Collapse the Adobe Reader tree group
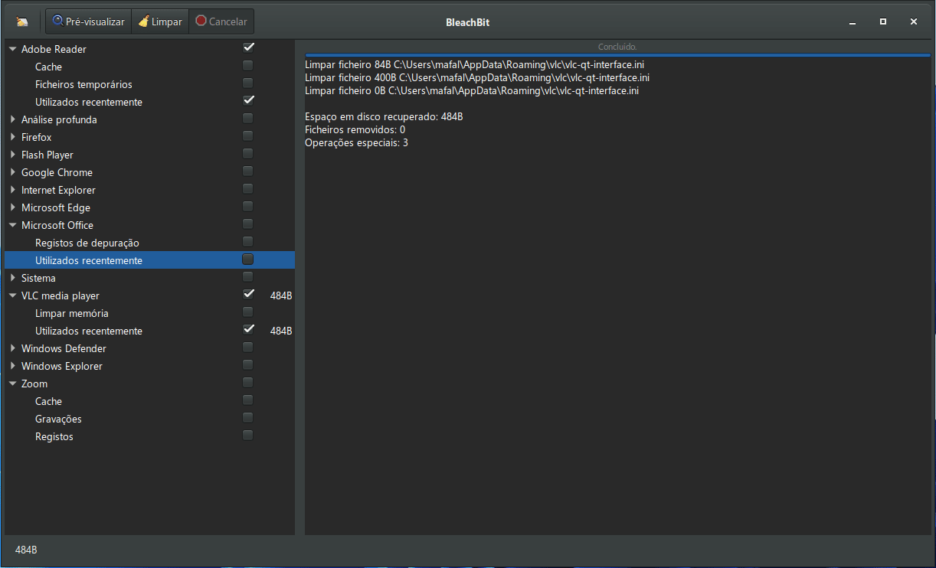Image resolution: width=936 pixels, height=568 pixels. (12, 49)
